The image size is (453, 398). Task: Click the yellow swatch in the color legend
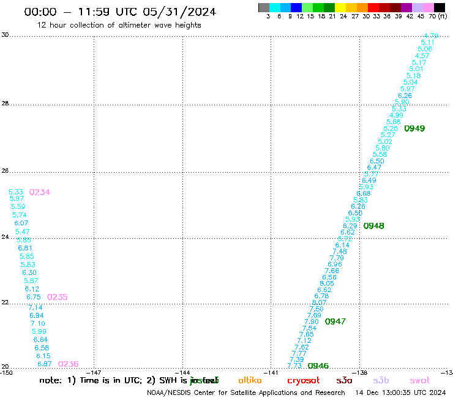pos(340,7)
